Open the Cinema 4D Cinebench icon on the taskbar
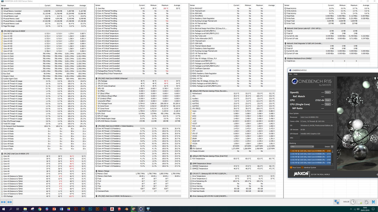Viewport: 378px width, 212px height. pos(141,209)
